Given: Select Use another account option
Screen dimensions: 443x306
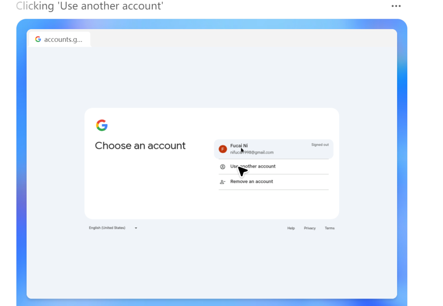Looking at the screenshot, I should coord(274,166).
